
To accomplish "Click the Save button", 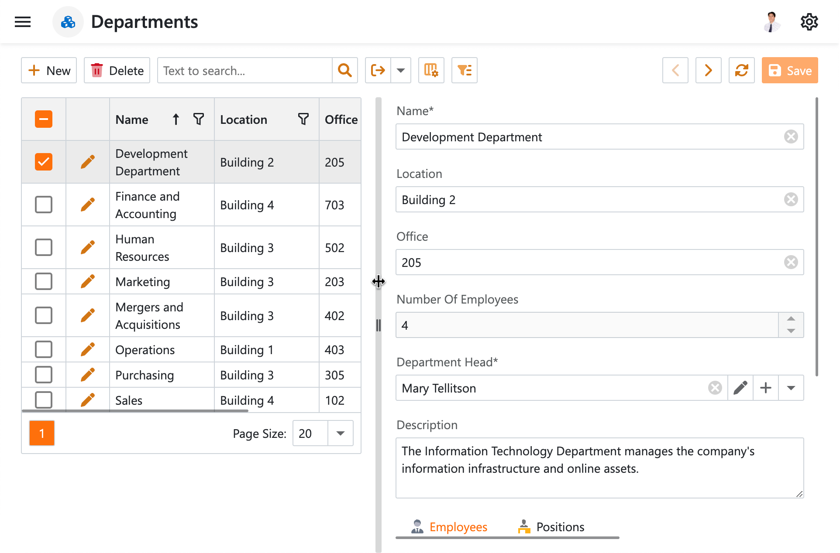I will click(789, 70).
